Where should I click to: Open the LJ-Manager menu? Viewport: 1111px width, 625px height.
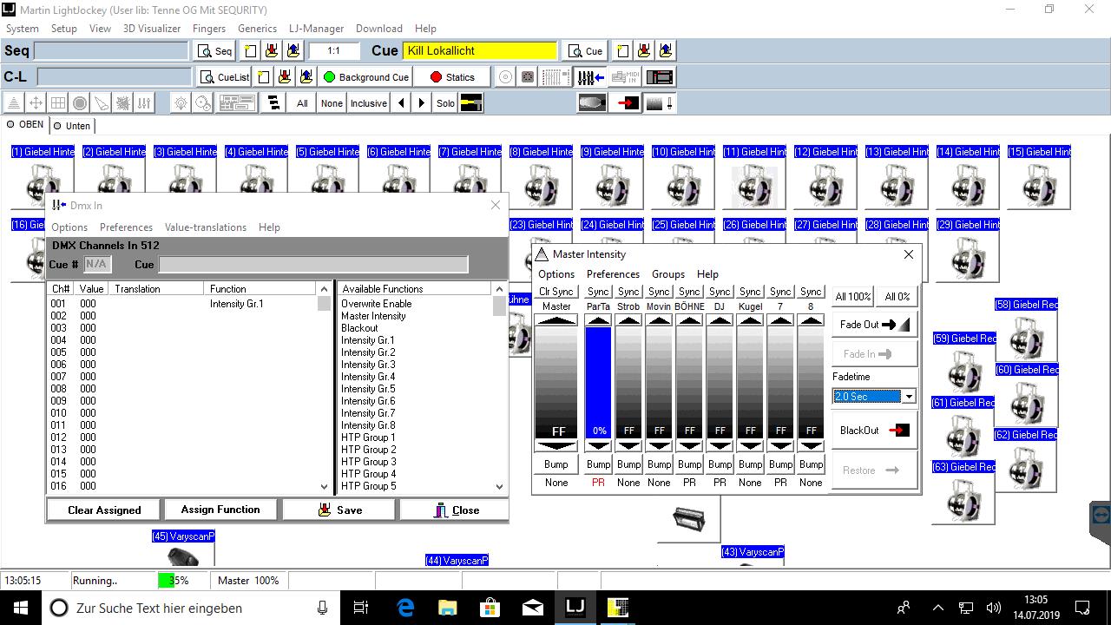[316, 29]
